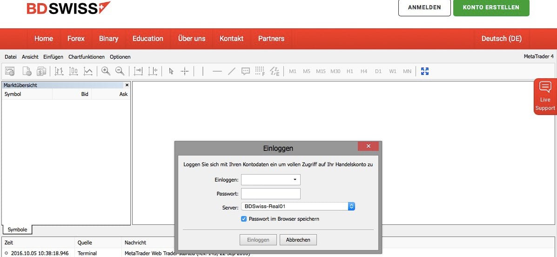Click the zoom in magnifier
This screenshot has width=557, height=257.
tap(106, 71)
